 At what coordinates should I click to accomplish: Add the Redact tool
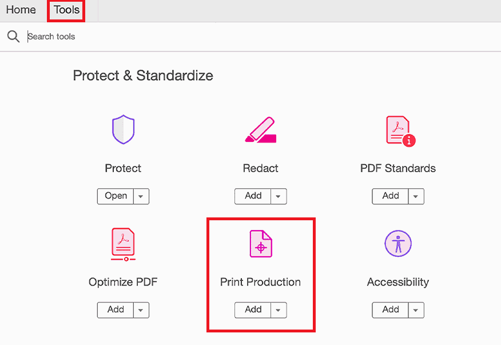coord(253,196)
